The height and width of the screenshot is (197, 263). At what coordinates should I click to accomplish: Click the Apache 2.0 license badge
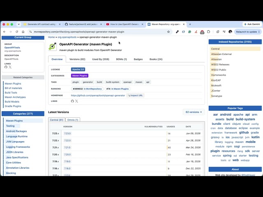pos(78,69)
